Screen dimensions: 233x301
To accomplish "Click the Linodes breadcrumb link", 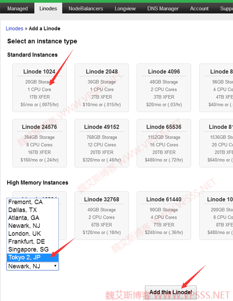I will (x=15, y=29).
